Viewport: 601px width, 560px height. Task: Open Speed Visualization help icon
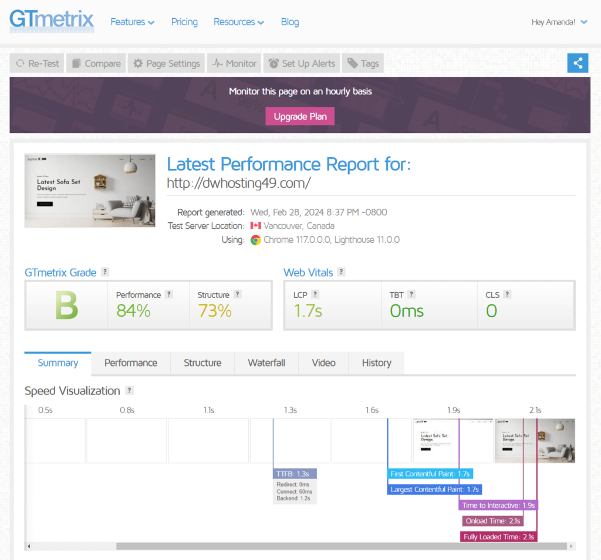(130, 391)
